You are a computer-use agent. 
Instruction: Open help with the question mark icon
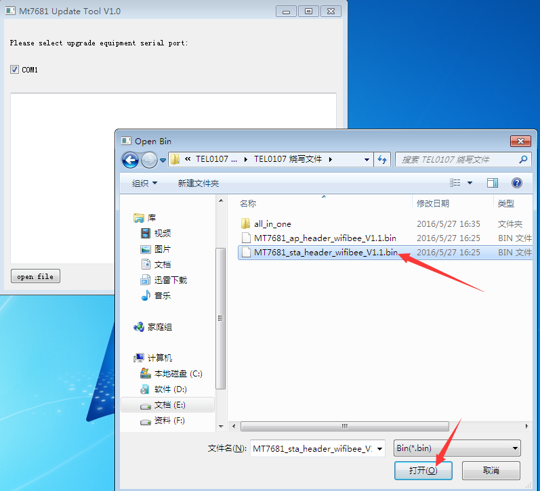tap(516, 183)
